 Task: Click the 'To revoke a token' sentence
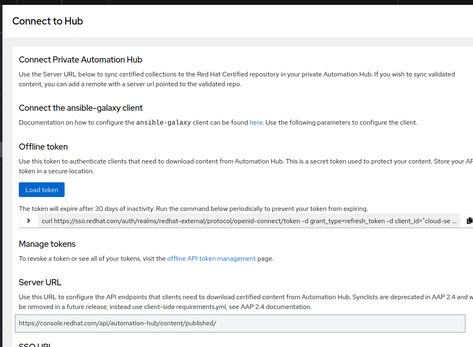92,258
